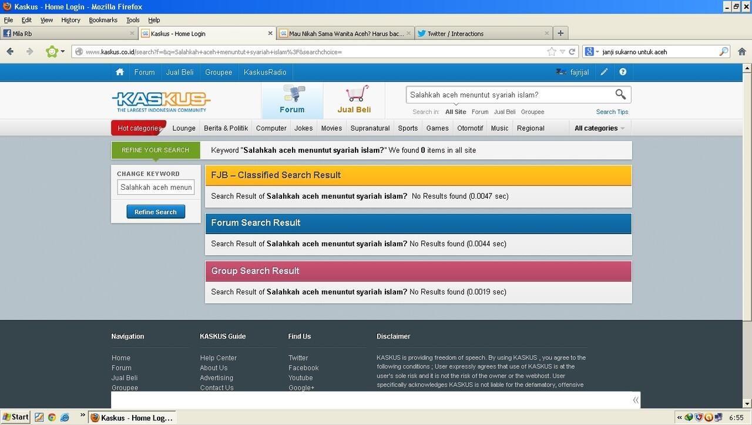Open the Help menu

(x=154, y=20)
